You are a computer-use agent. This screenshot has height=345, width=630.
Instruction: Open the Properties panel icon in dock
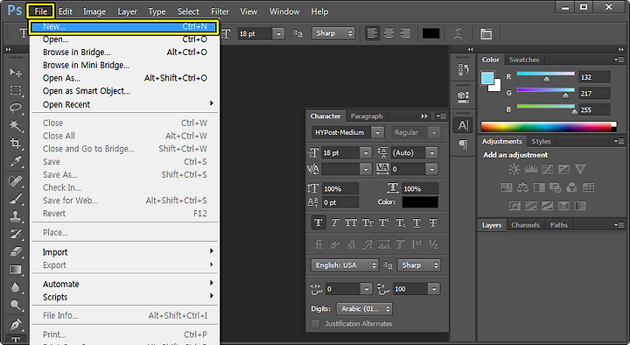coord(463,96)
